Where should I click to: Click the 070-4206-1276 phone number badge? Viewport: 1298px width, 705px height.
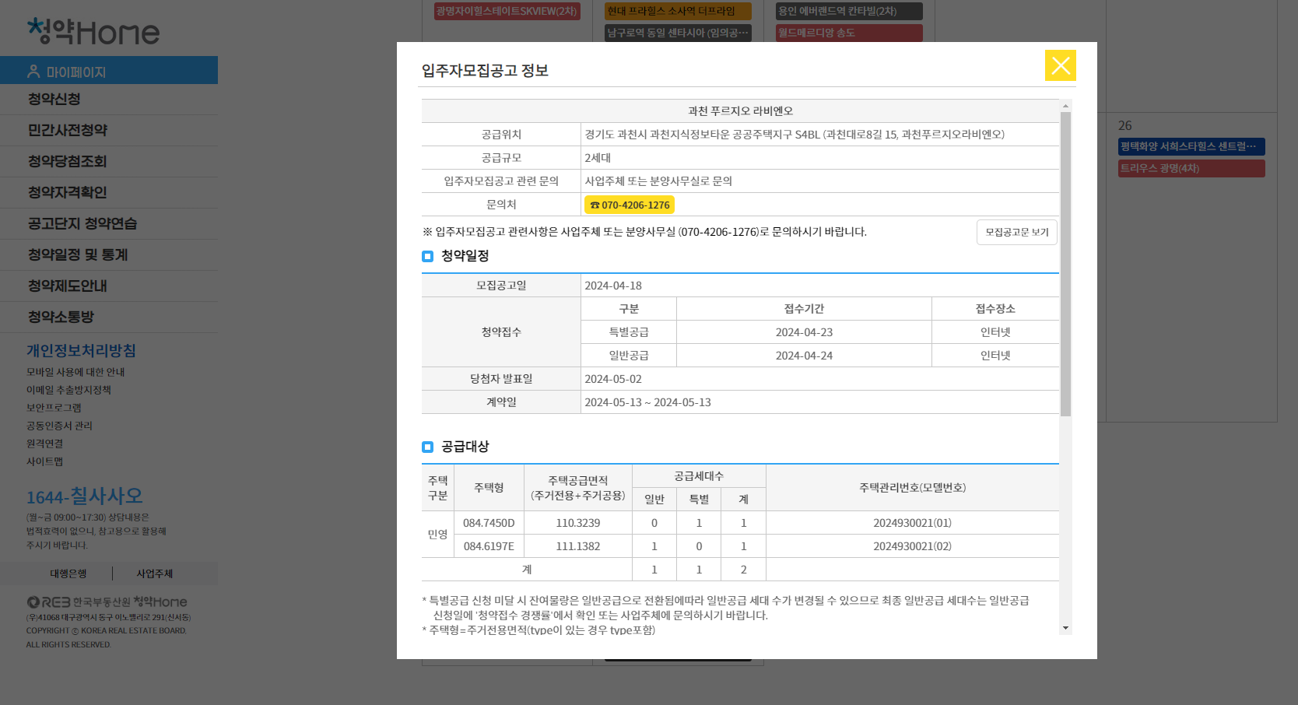(630, 205)
